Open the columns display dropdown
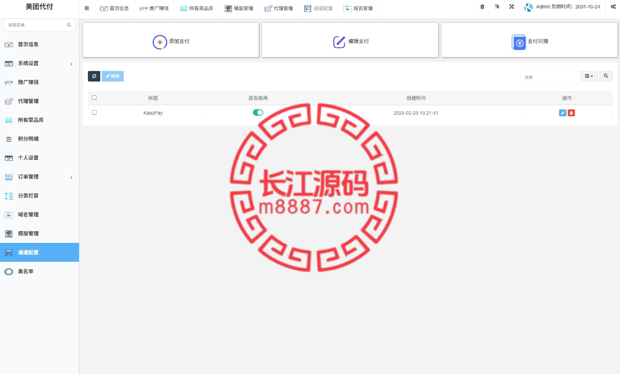Image resolution: width=620 pixels, height=374 pixels. (x=589, y=76)
